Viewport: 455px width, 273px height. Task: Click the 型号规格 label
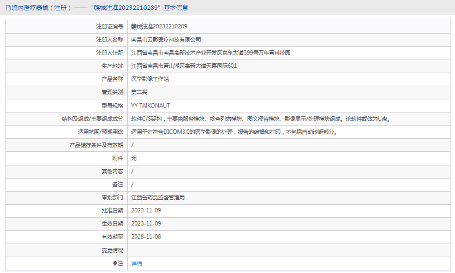112,105
